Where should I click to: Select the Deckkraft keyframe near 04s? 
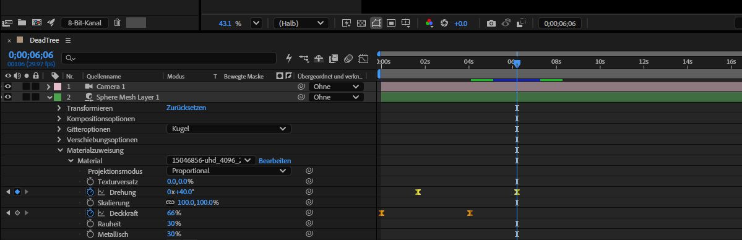470,213
